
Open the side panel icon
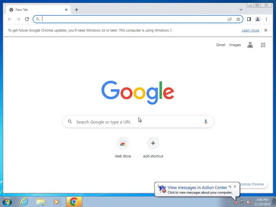(x=249, y=19)
